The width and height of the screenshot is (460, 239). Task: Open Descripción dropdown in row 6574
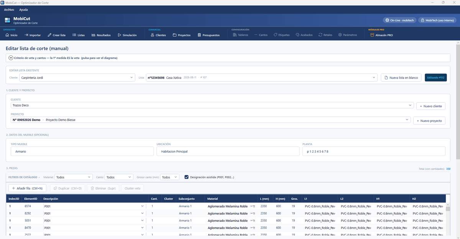tap(142, 206)
